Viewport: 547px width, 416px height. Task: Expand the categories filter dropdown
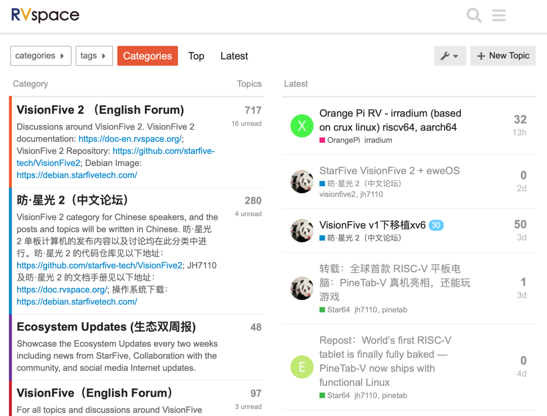[41, 56]
